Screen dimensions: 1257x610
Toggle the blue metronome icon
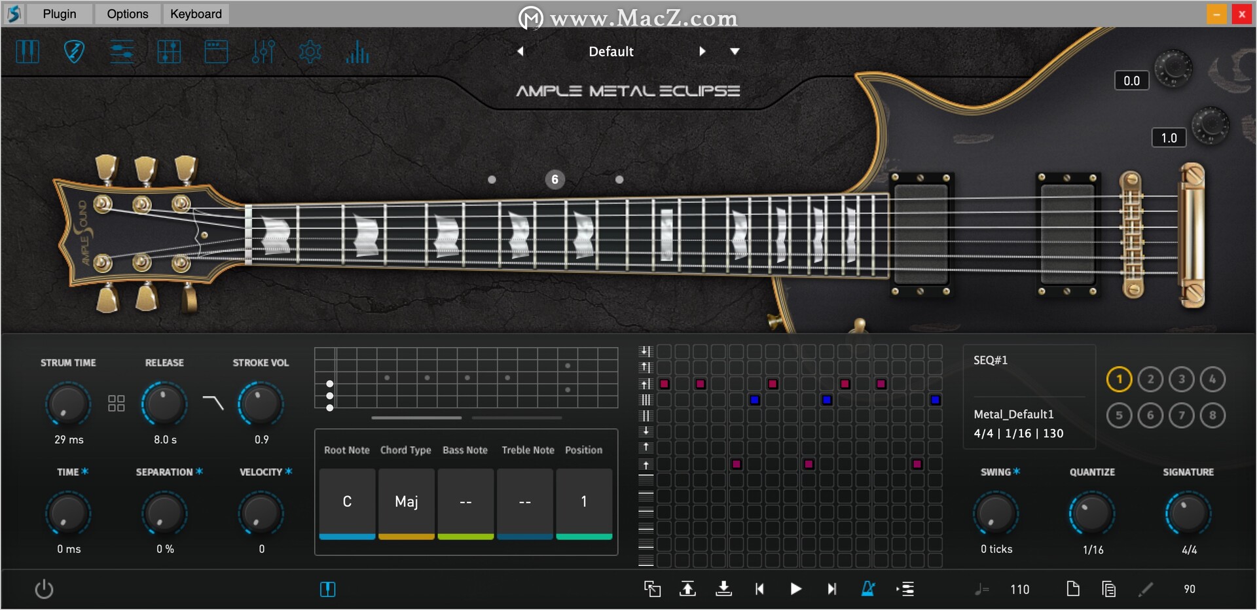(x=868, y=589)
